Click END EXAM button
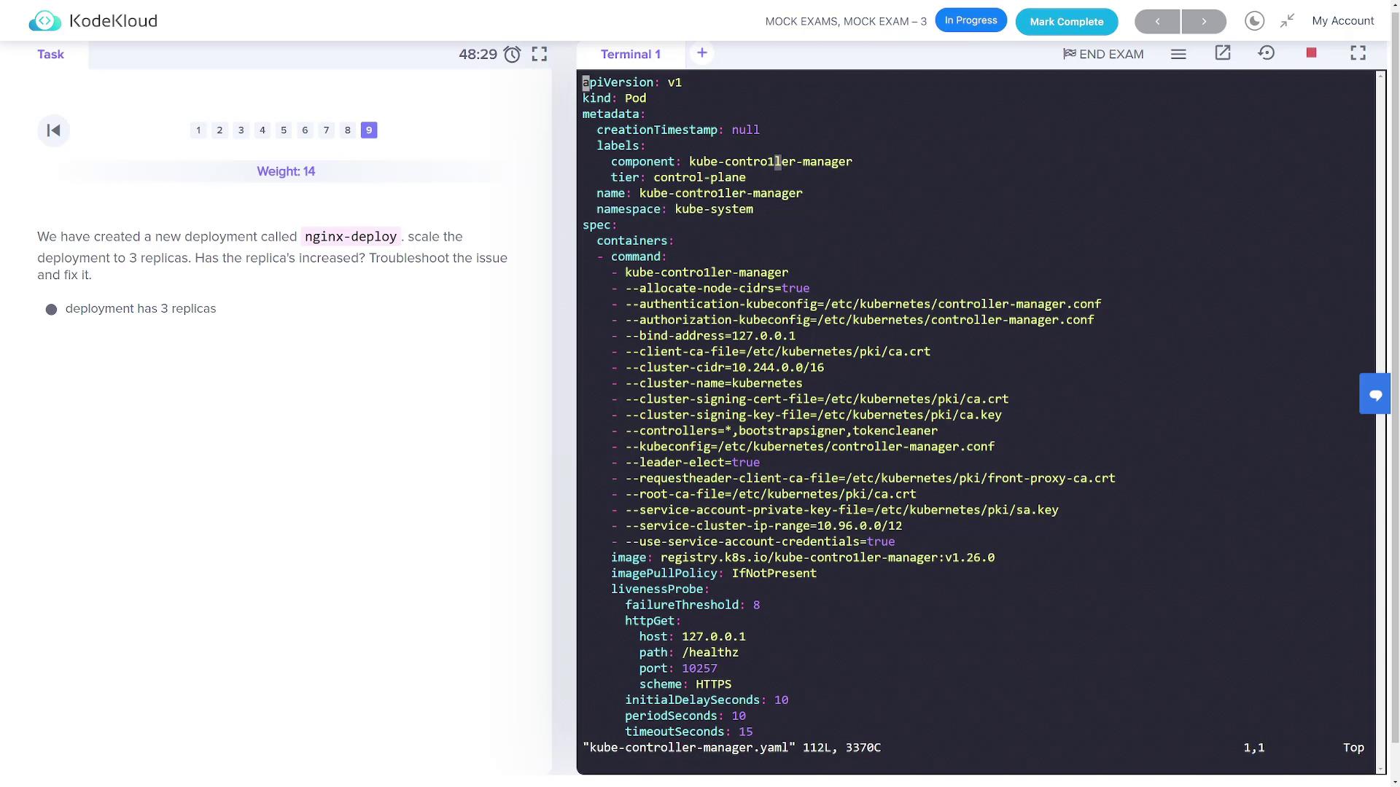Viewport: 1400px width, 787px height. pos(1103,55)
